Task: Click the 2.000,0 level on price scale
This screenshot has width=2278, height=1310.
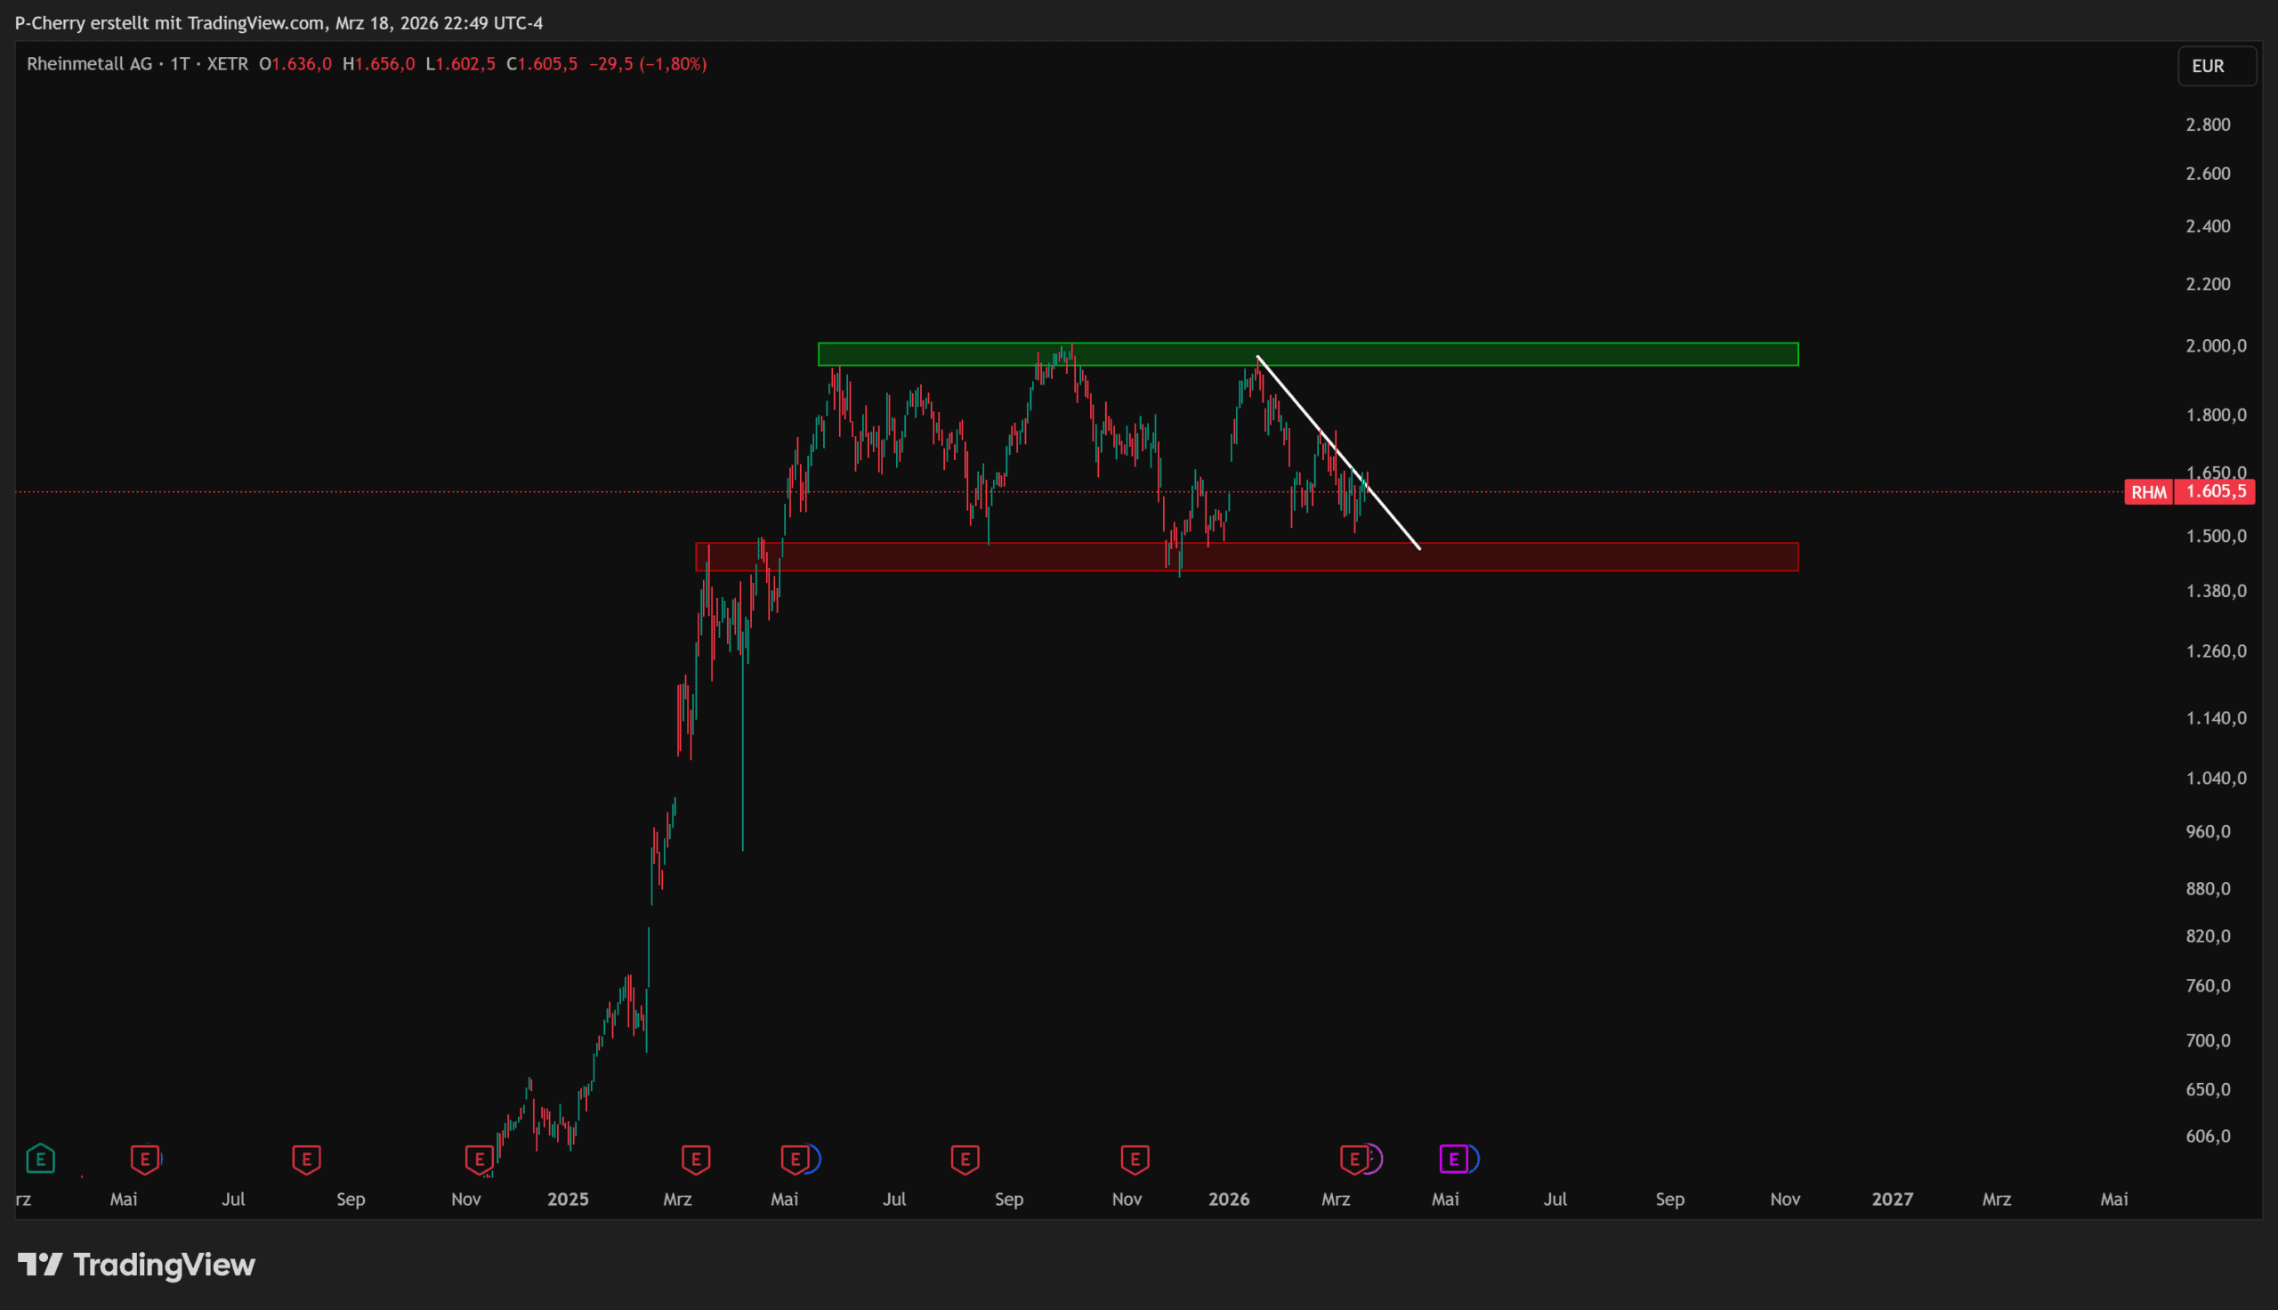Action: click(2216, 346)
